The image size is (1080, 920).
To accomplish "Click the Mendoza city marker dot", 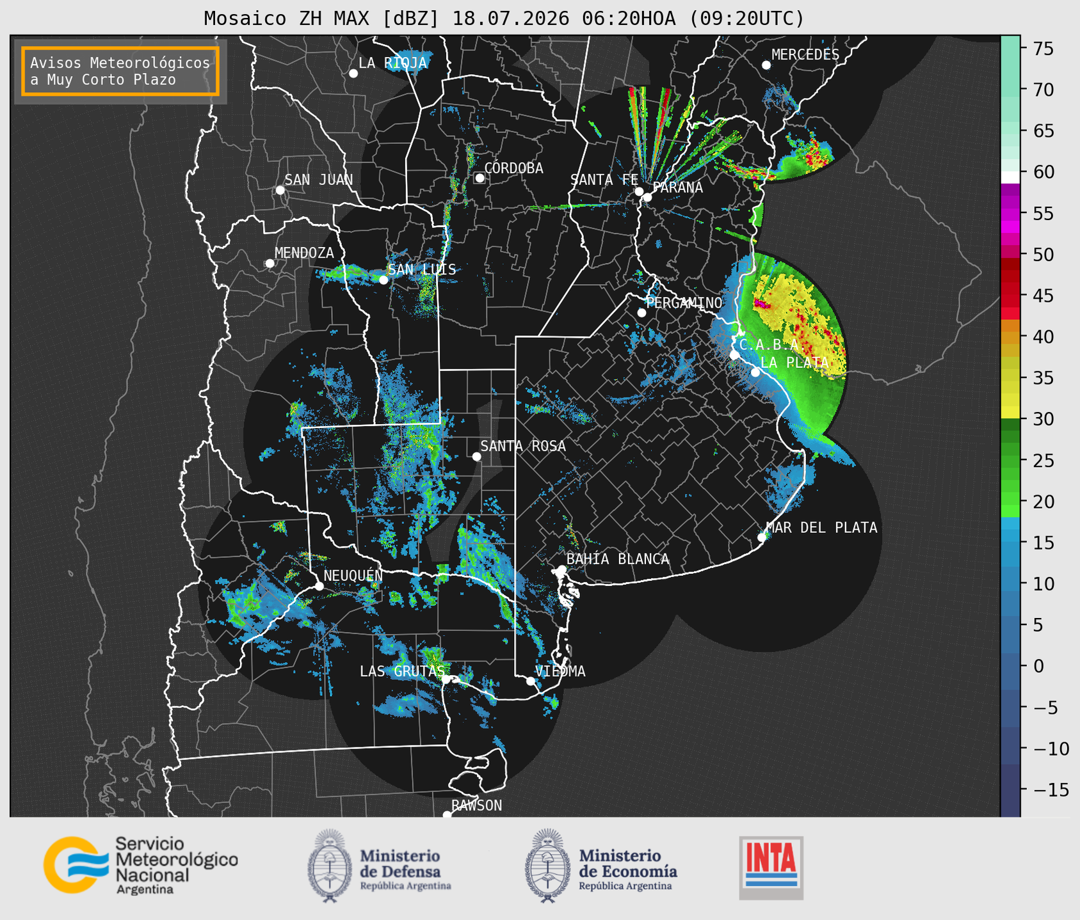I will coord(270,264).
